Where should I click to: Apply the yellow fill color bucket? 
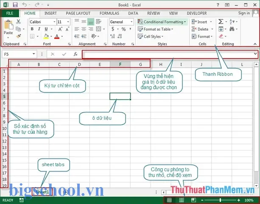(46, 36)
